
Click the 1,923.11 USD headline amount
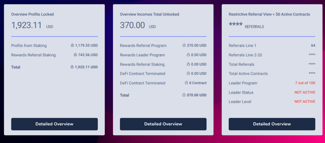[32, 25]
